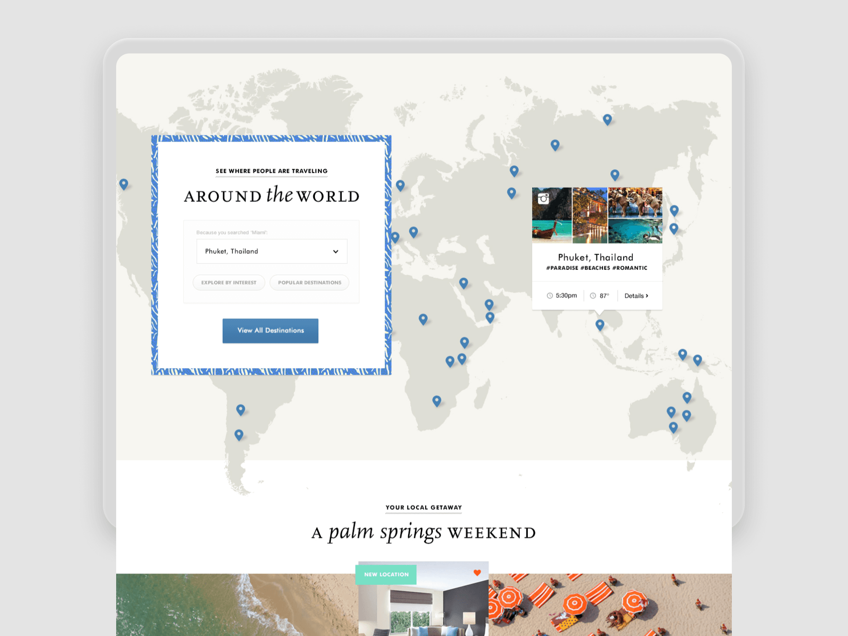848x636 pixels.
Task: Click the hotel room photo card
Action: [423, 609]
